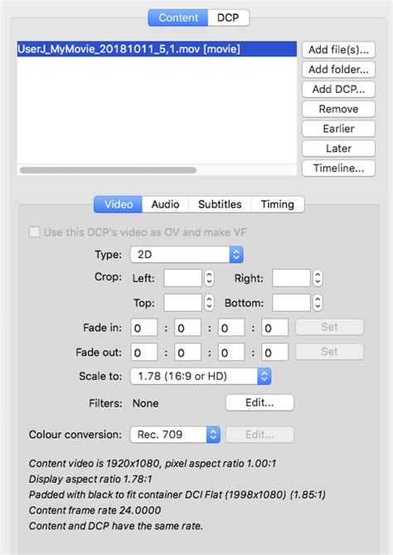Switch to the DCP tab

[x=228, y=17]
